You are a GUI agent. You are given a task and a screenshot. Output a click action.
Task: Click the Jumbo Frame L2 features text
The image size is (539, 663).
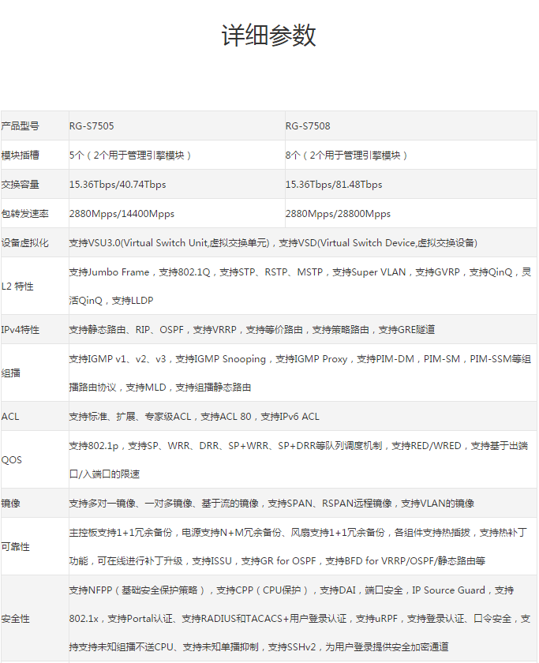(x=300, y=286)
